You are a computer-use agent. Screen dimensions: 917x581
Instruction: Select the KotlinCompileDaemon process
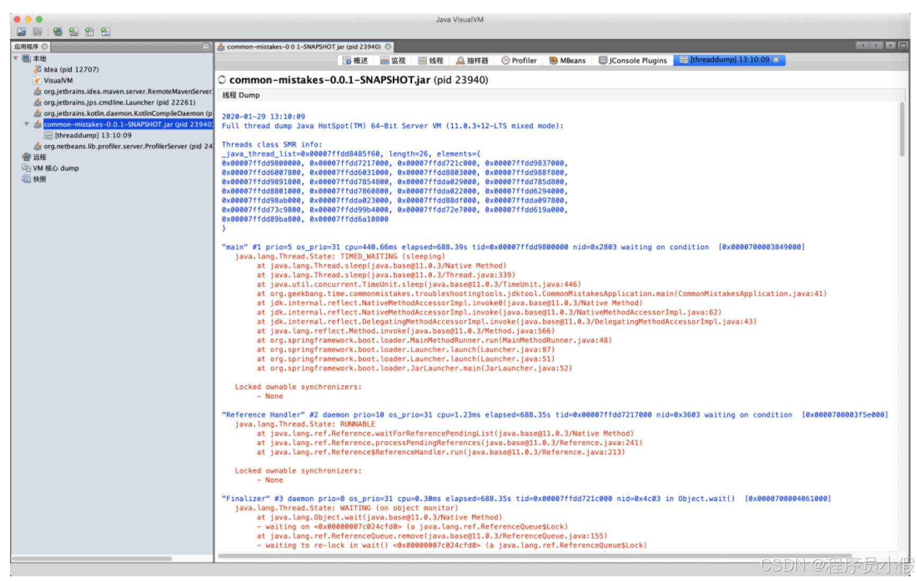(123, 113)
